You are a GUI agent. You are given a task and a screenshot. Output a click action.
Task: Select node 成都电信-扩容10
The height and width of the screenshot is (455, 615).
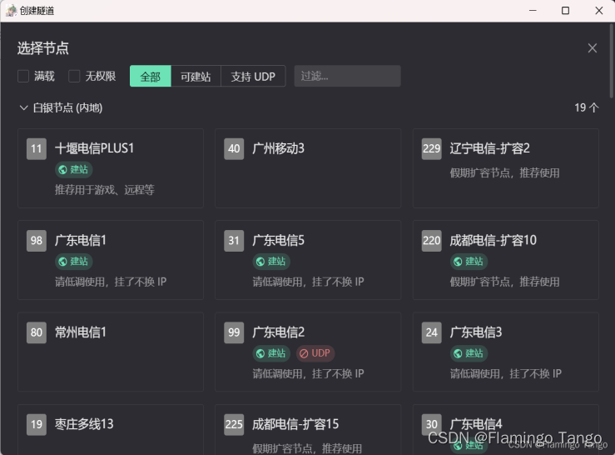[506, 260]
